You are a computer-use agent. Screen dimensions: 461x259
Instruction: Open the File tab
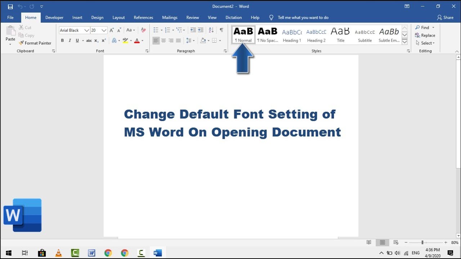10,17
